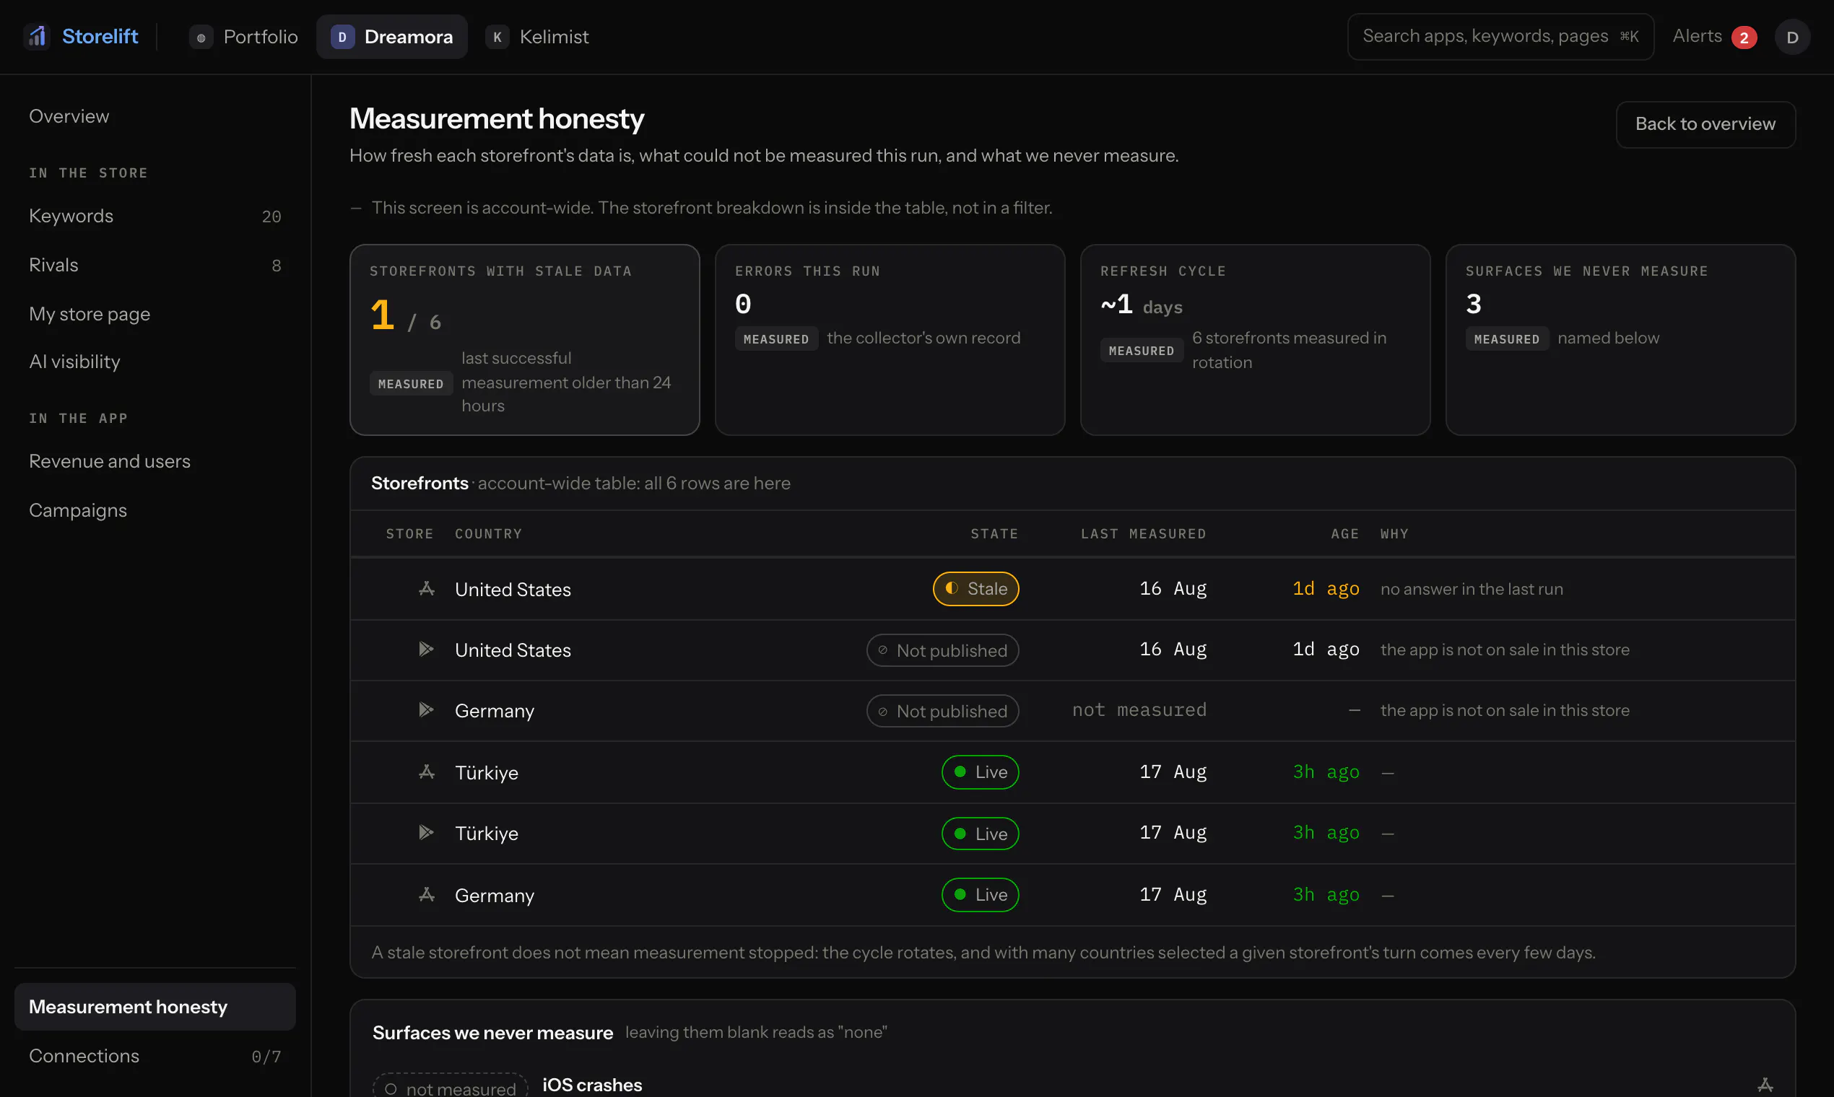Switch to the Portfolio tab
The height and width of the screenshot is (1097, 1834).
(x=244, y=36)
